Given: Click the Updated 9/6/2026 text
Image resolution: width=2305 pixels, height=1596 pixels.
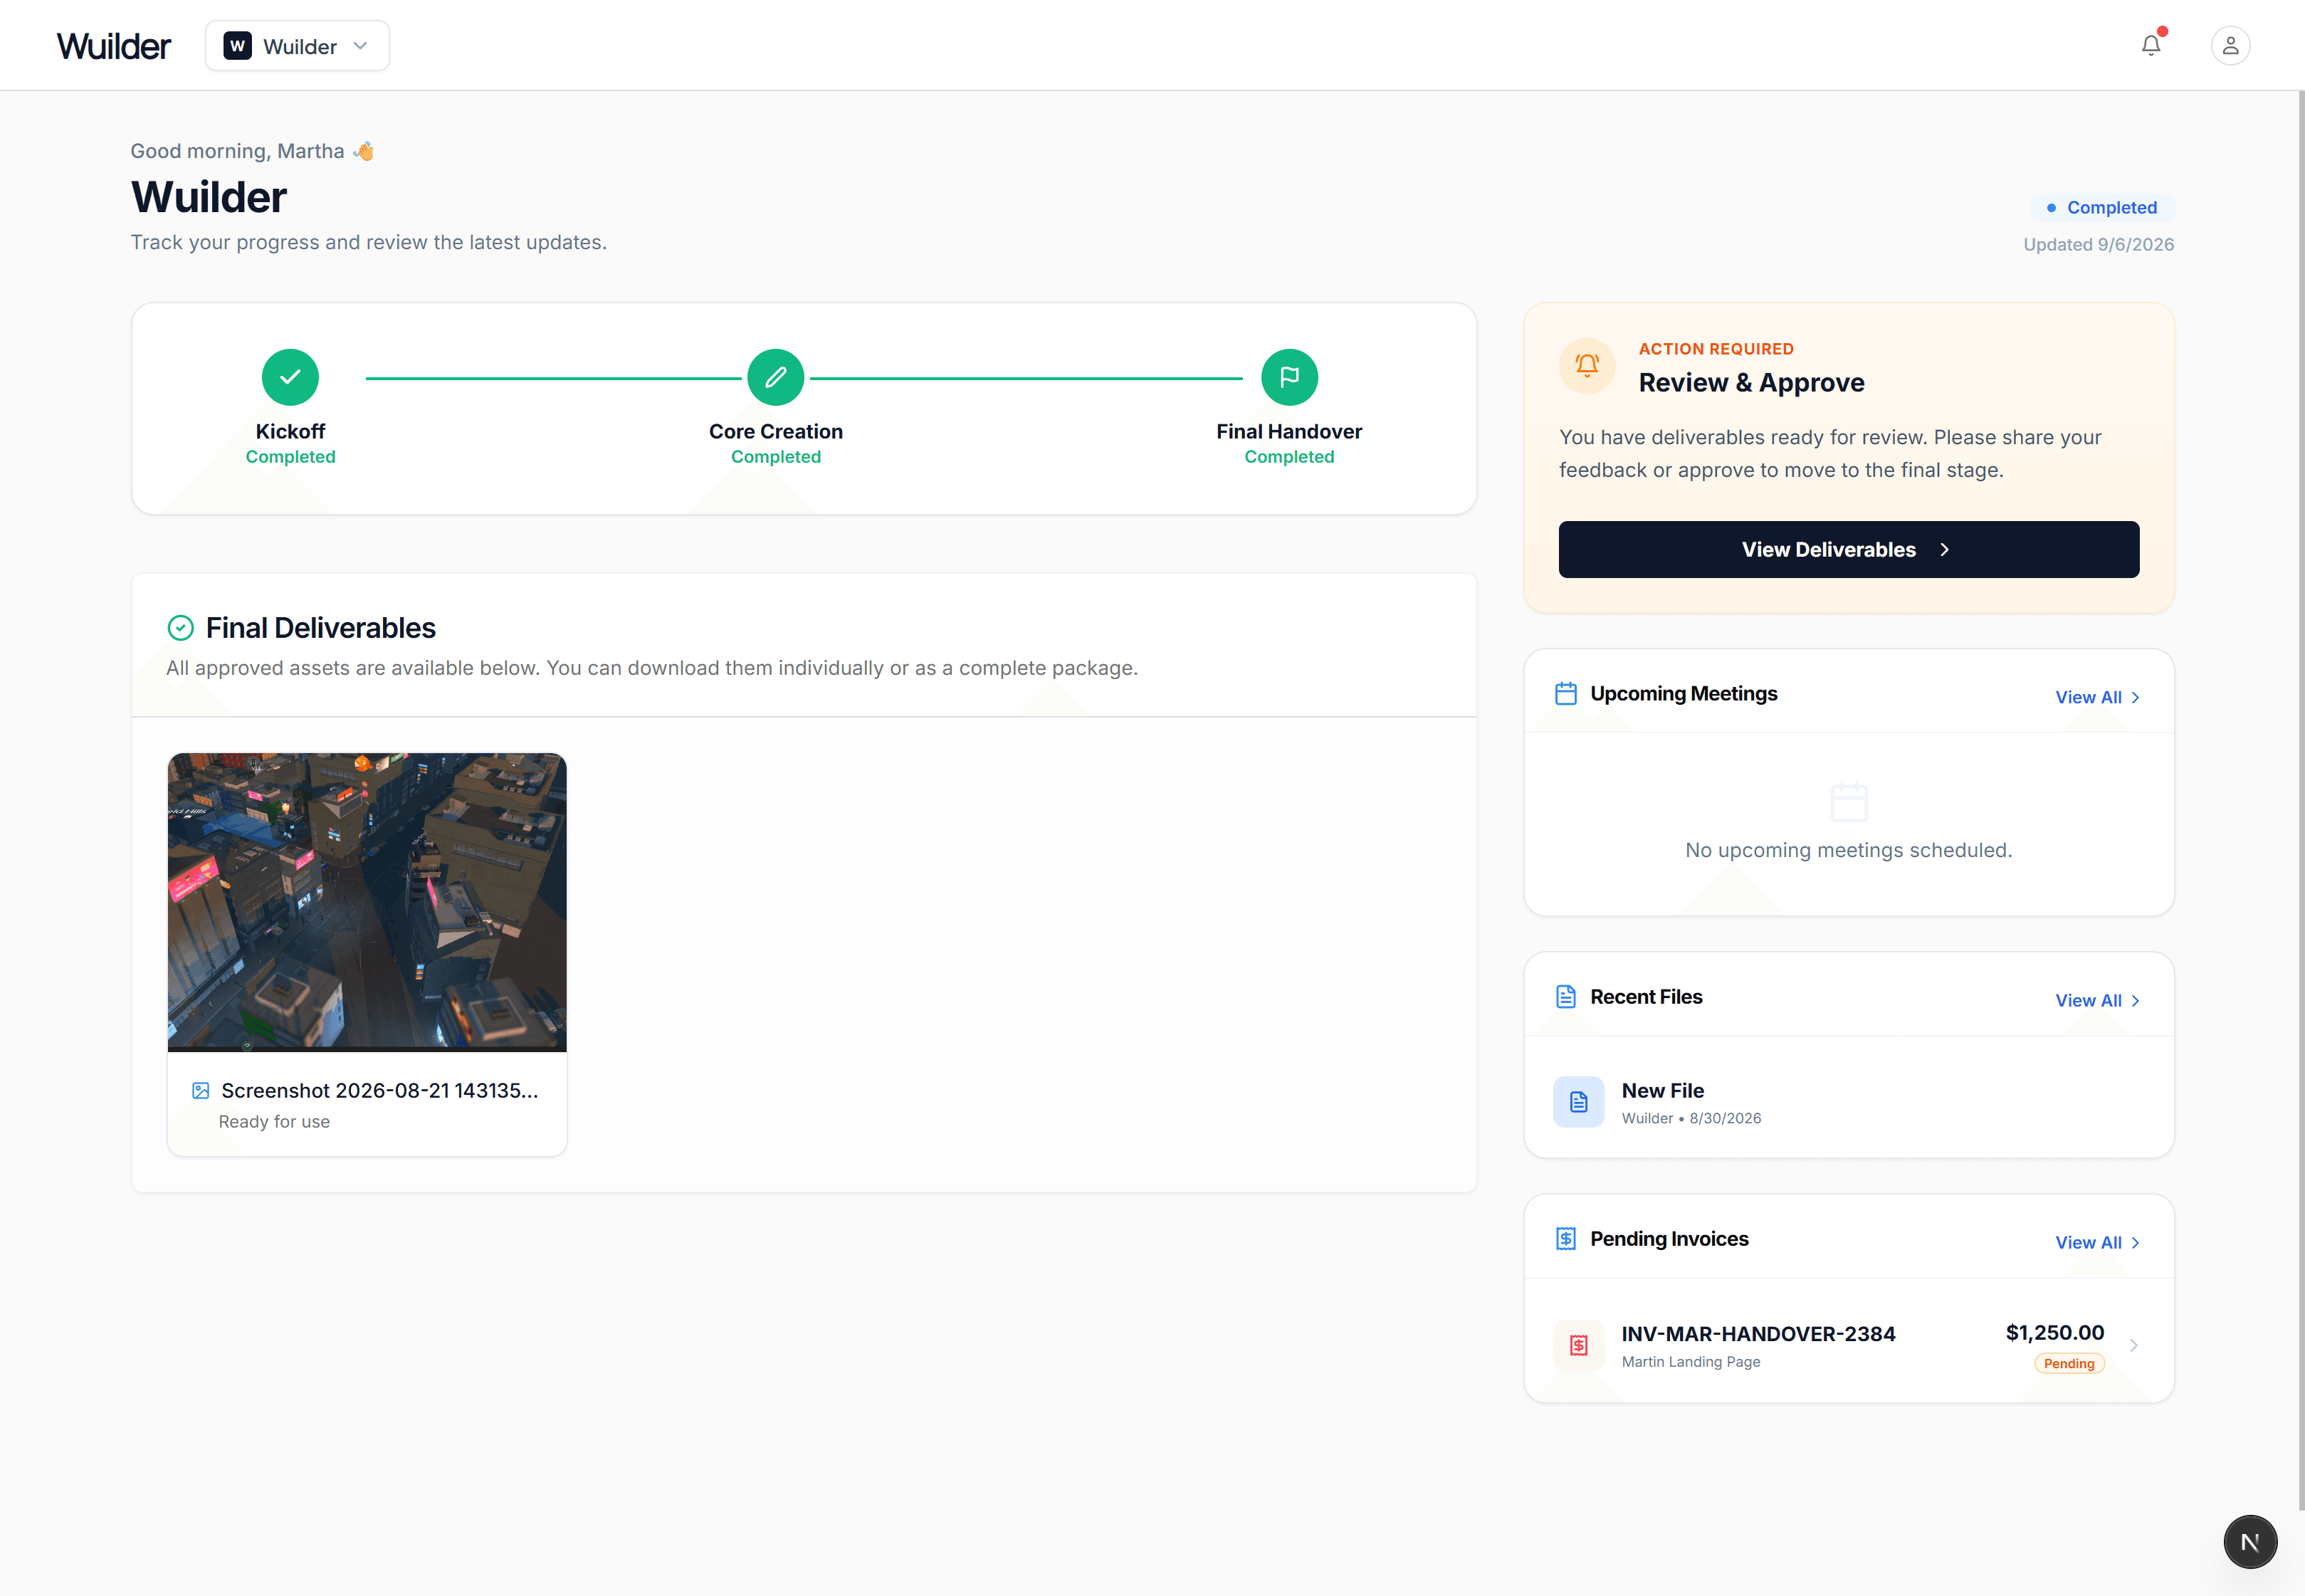Looking at the screenshot, I should (x=2098, y=244).
